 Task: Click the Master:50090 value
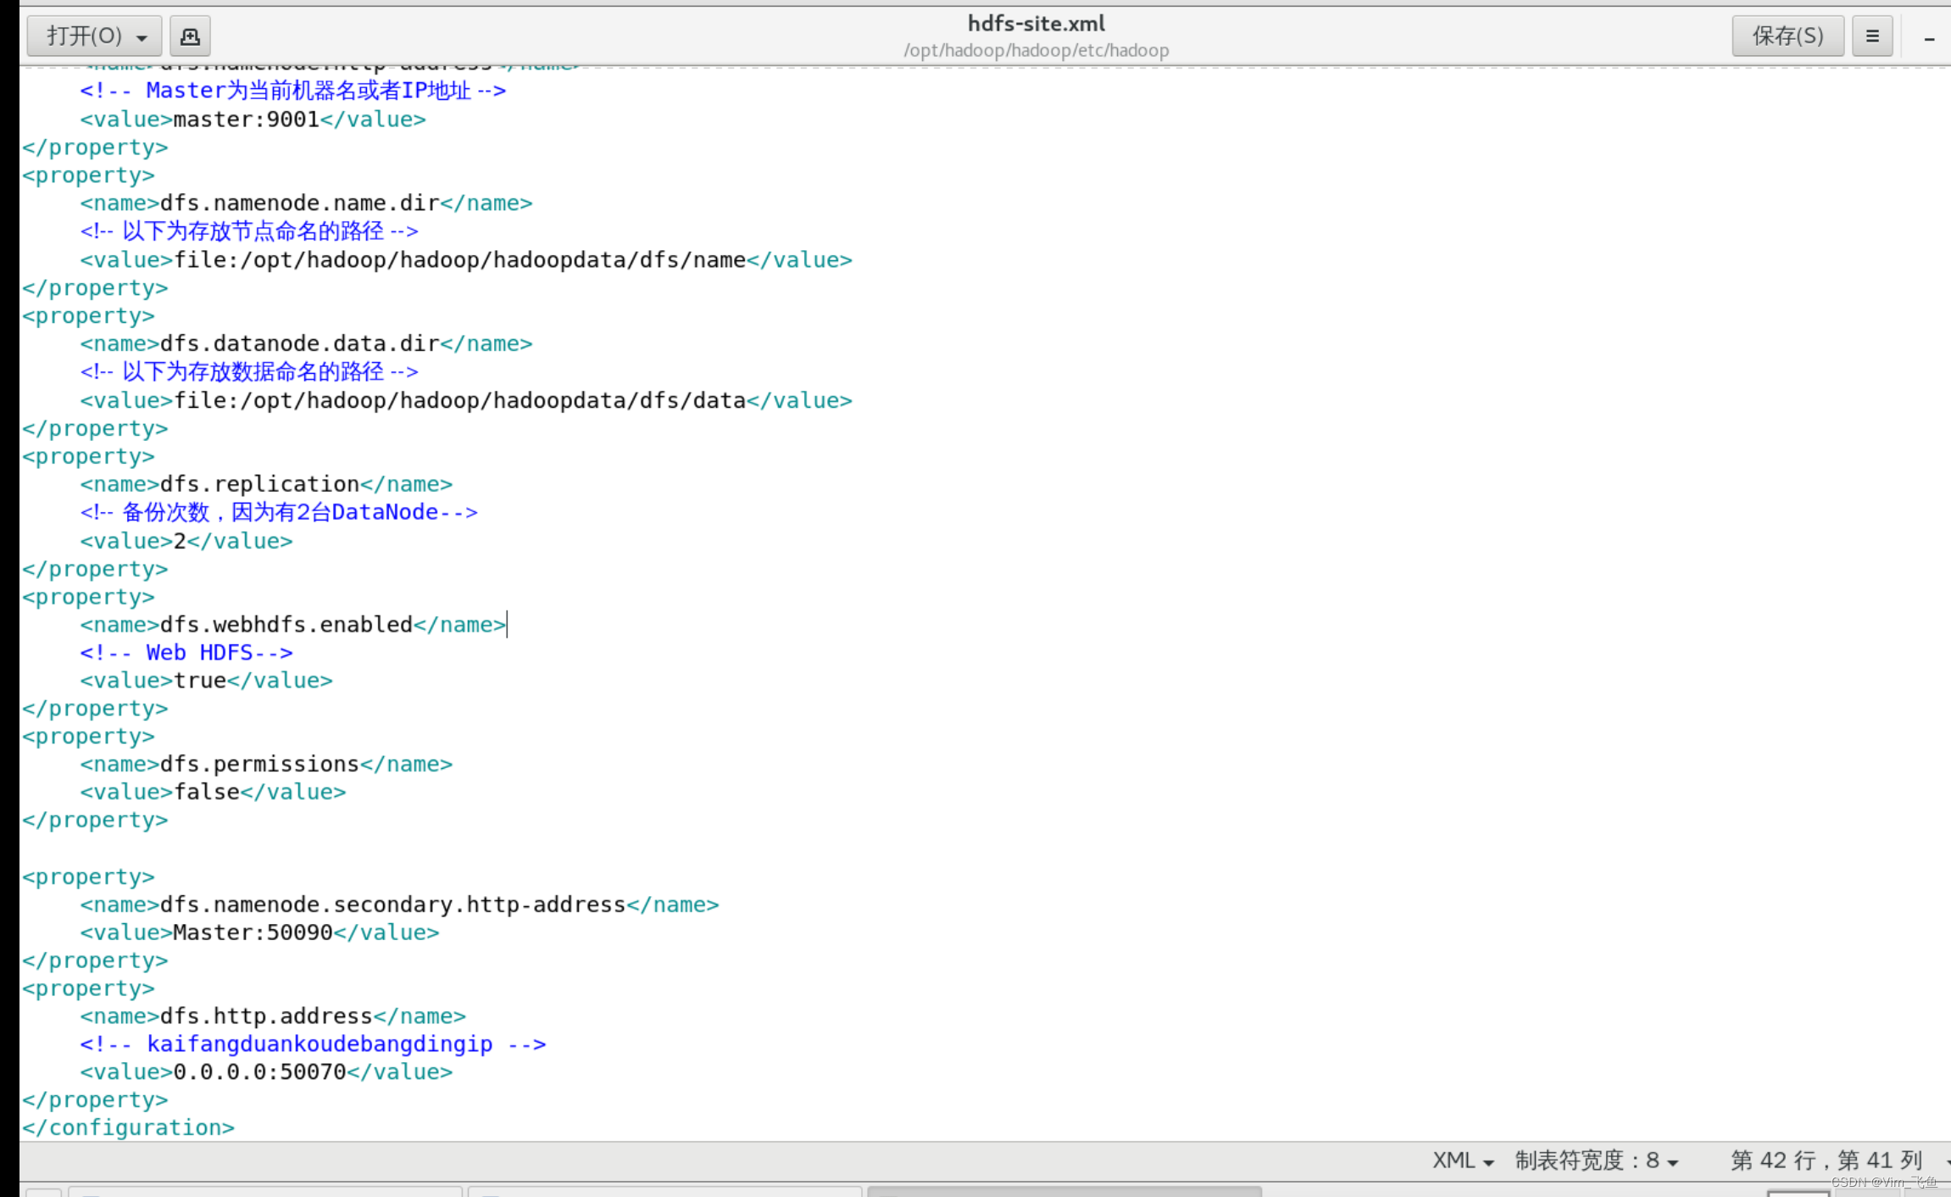point(253,933)
